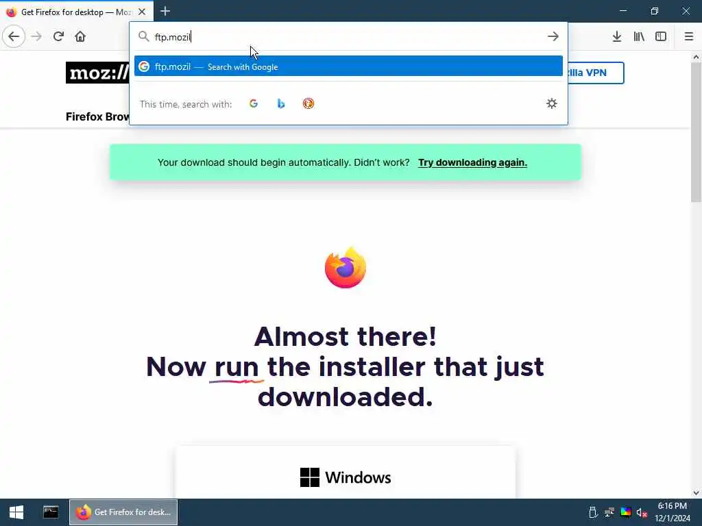Click the Windows logo card heading
The height and width of the screenshot is (526, 702).
346,477
